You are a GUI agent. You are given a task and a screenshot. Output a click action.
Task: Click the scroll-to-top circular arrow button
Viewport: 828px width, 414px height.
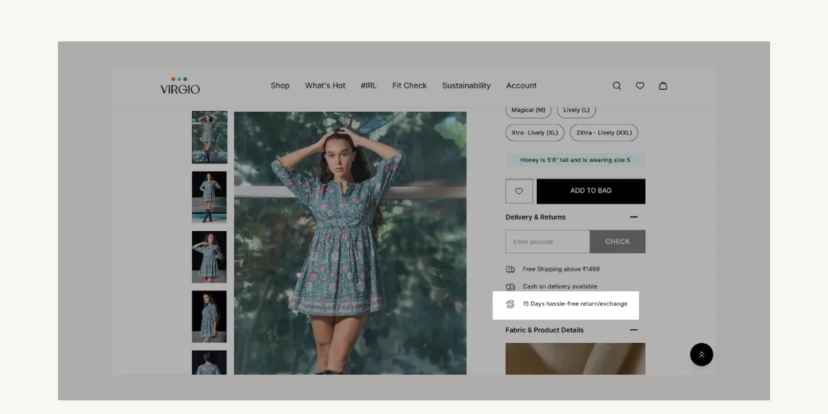(702, 354)
